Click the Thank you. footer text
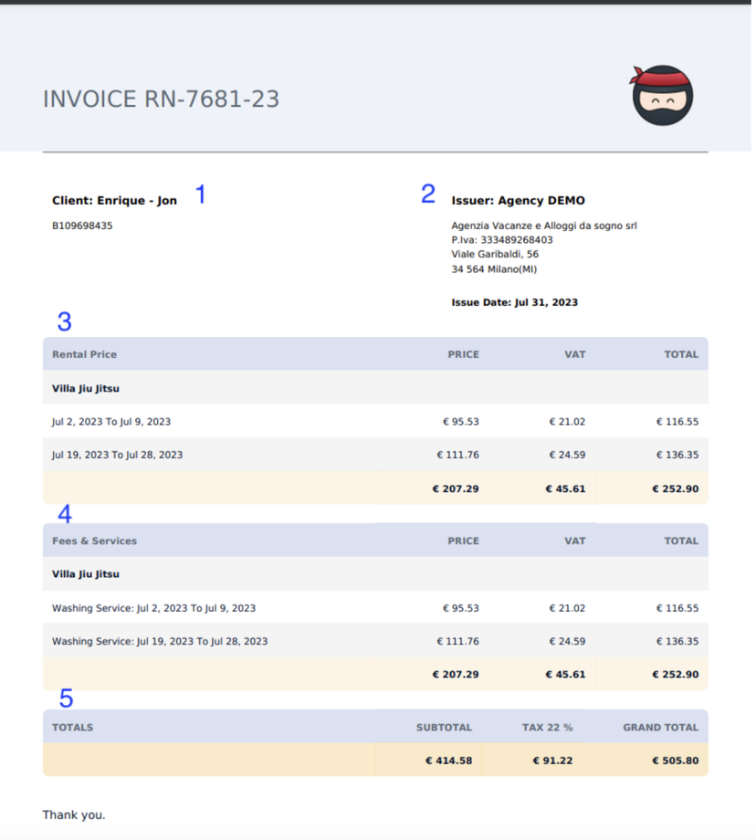756x840 pixels. [73, 814]
